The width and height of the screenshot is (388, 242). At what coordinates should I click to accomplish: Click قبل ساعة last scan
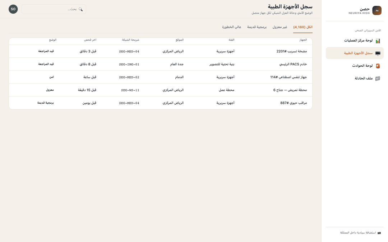point(90,77)
